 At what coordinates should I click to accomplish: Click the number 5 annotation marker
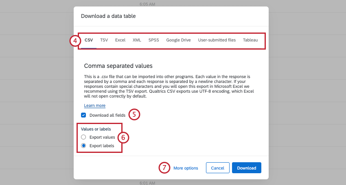(x=134, y=115)
